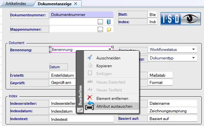204x126 pixels.
Task: Click the Basiert auf field
Action: pos(173,118)
